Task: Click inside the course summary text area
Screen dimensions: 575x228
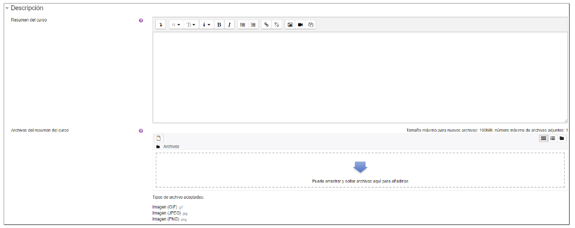Action: [361, 77]
